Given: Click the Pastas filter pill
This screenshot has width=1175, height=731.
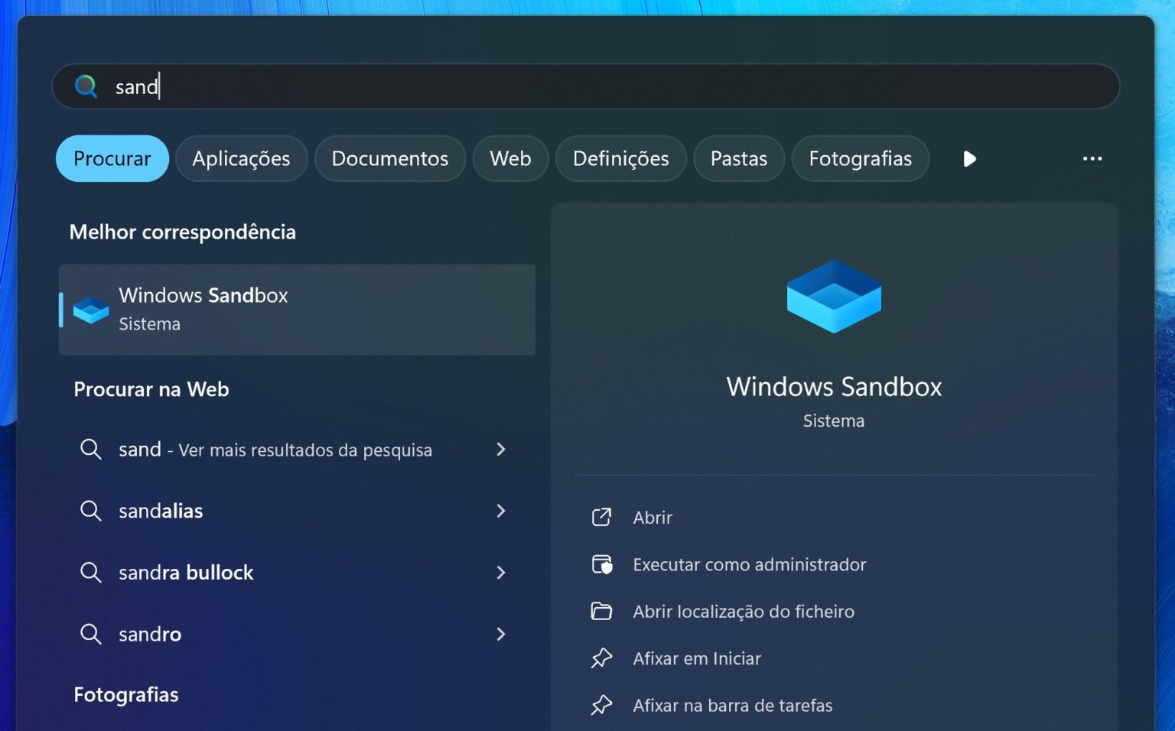Looking at the screenshot, I should pos(738,158).
